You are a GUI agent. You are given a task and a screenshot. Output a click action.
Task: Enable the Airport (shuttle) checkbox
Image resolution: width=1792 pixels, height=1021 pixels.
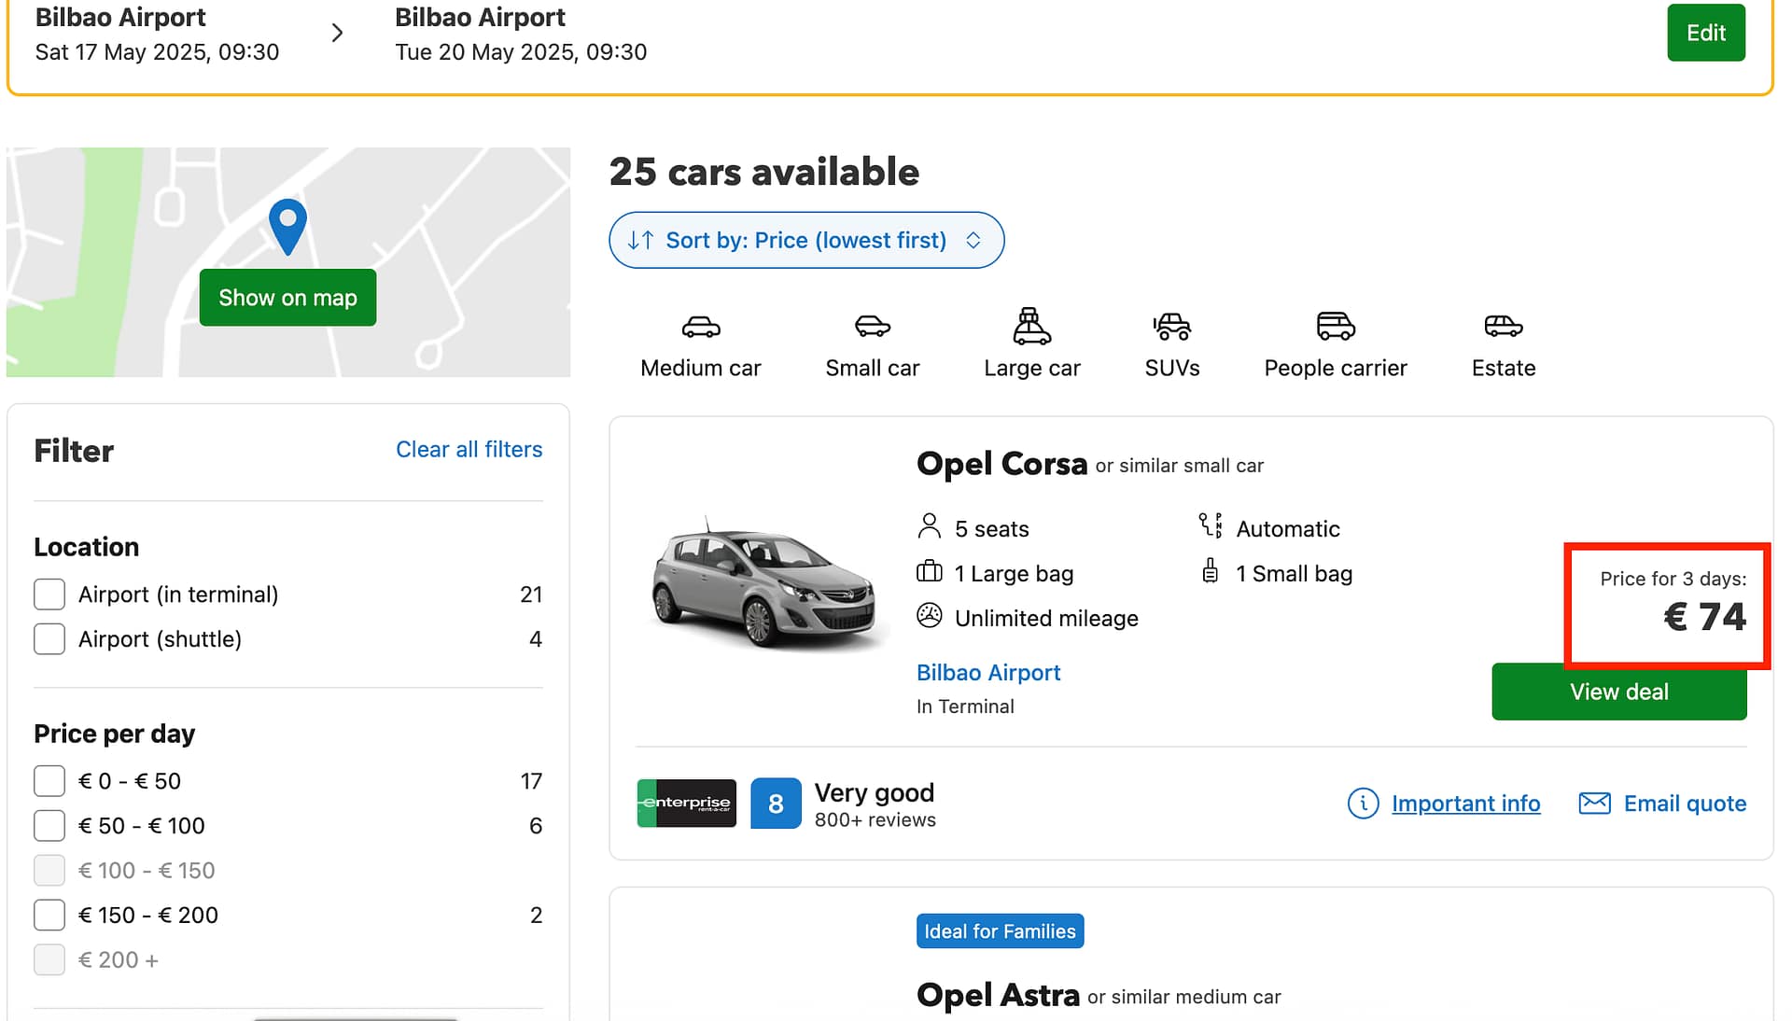pos(49,639)
